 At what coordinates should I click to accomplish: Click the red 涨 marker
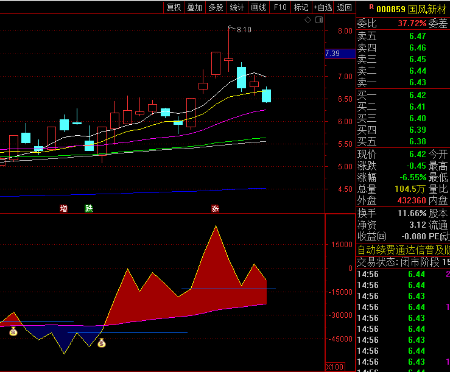tap(215, 208)
